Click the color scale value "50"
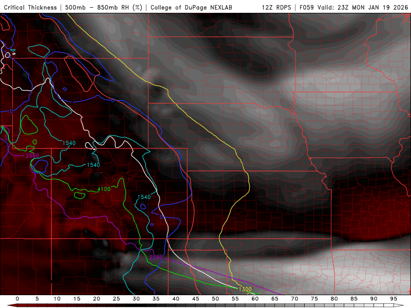Viewport: 411px width, 308px height. tap(215, 299)
